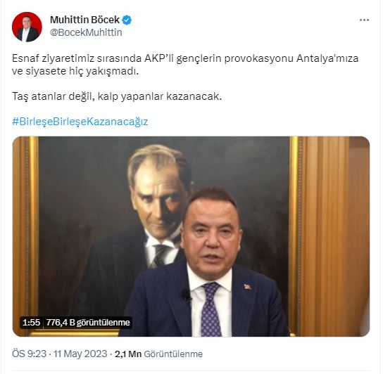The height and width of the screenshot is (374, 383).
Task: Click the 776,4 B görüntülenme video overlay
Action: point(88,323)
